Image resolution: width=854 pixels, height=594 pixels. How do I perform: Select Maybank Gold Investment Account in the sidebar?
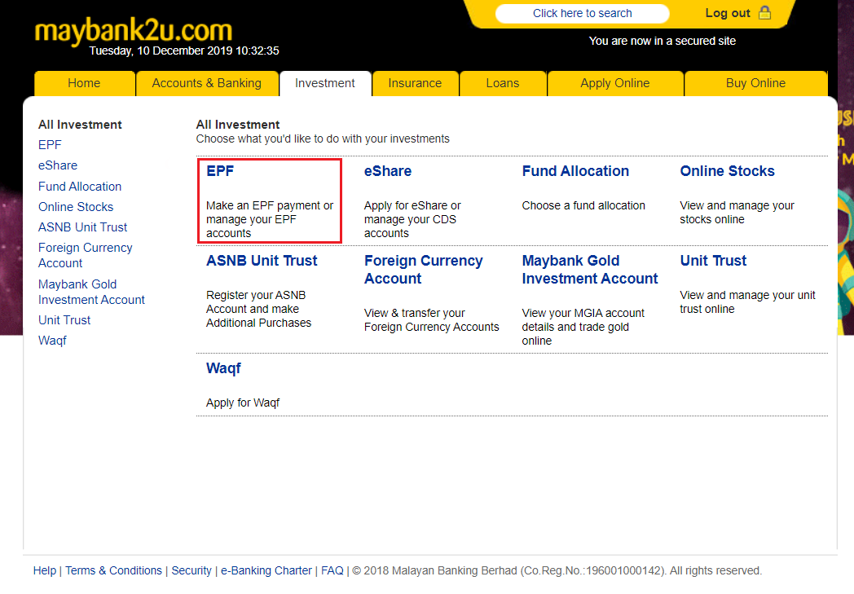pos(91,292)
